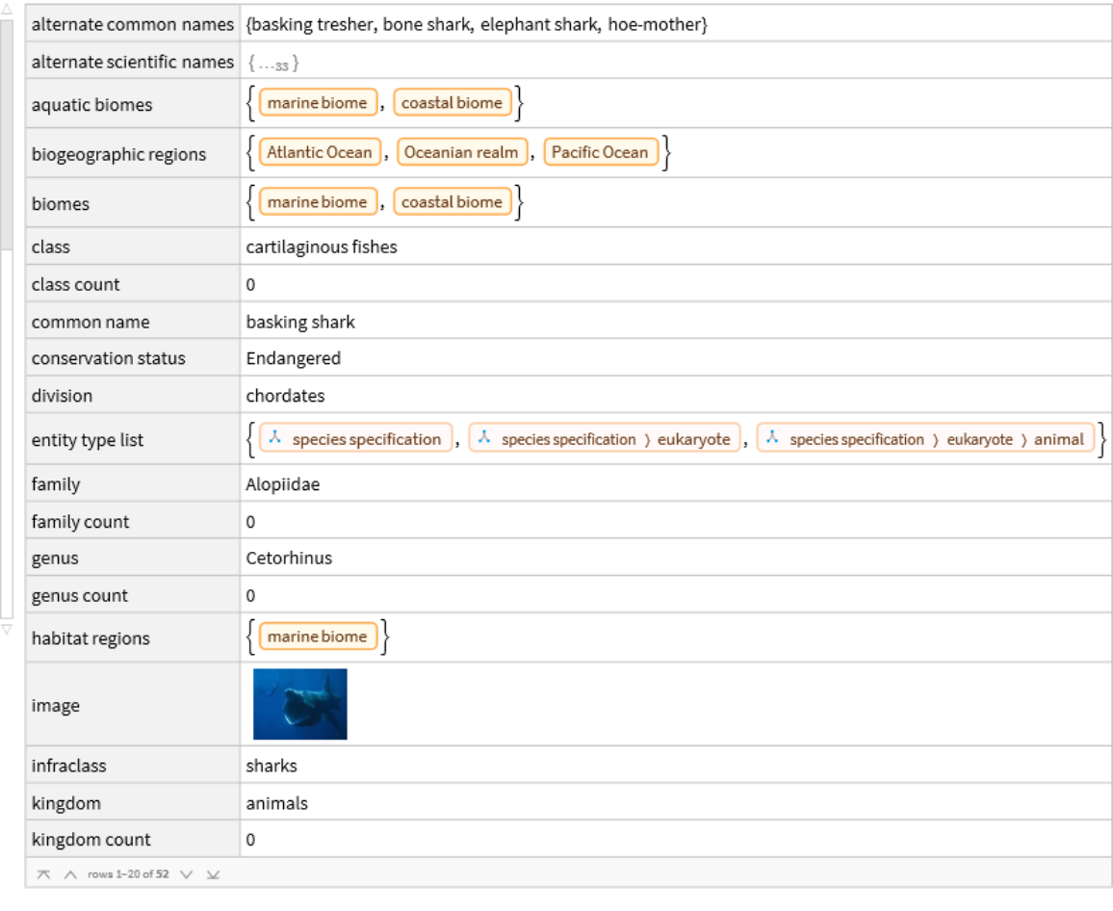1113x911 pixels.
Task: Click the scrollbar bottom down triangle
Action: pos(7,630)
